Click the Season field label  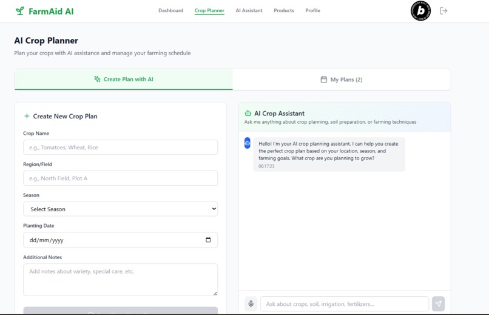click(31, 195)
